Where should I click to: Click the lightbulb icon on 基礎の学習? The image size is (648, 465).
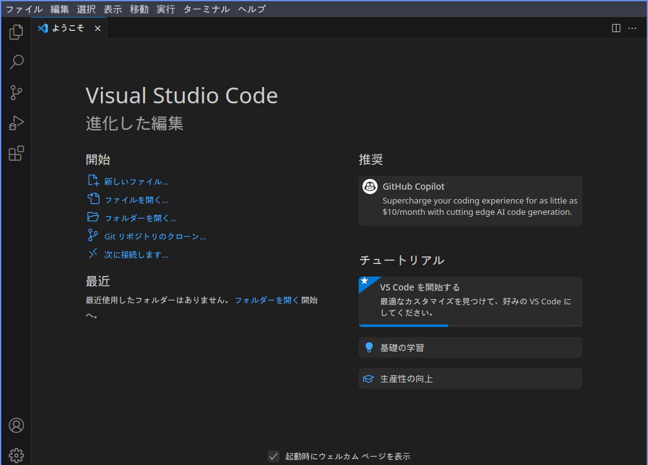[x=369, y=347]
